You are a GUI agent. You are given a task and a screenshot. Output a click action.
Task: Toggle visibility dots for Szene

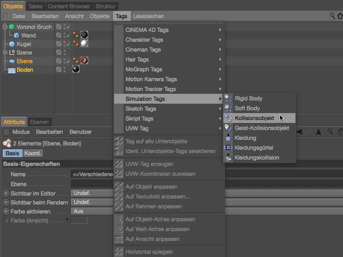pos(65,52)
